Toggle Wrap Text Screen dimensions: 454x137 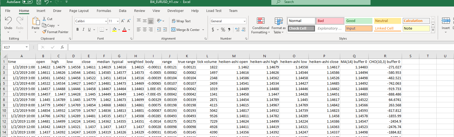tap(181, 21)
